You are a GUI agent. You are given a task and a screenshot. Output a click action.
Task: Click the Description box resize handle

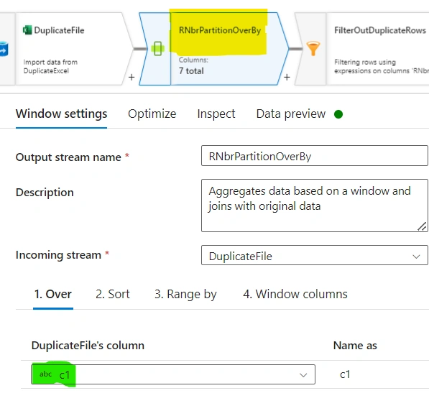[x=422, y=226]
